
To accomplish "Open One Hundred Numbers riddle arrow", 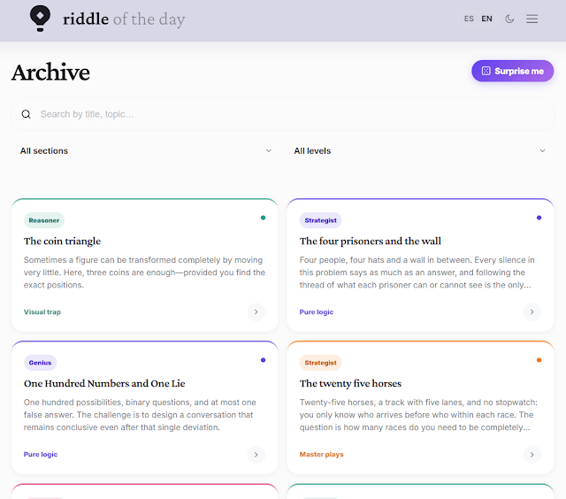I will (x=256, y=455).
